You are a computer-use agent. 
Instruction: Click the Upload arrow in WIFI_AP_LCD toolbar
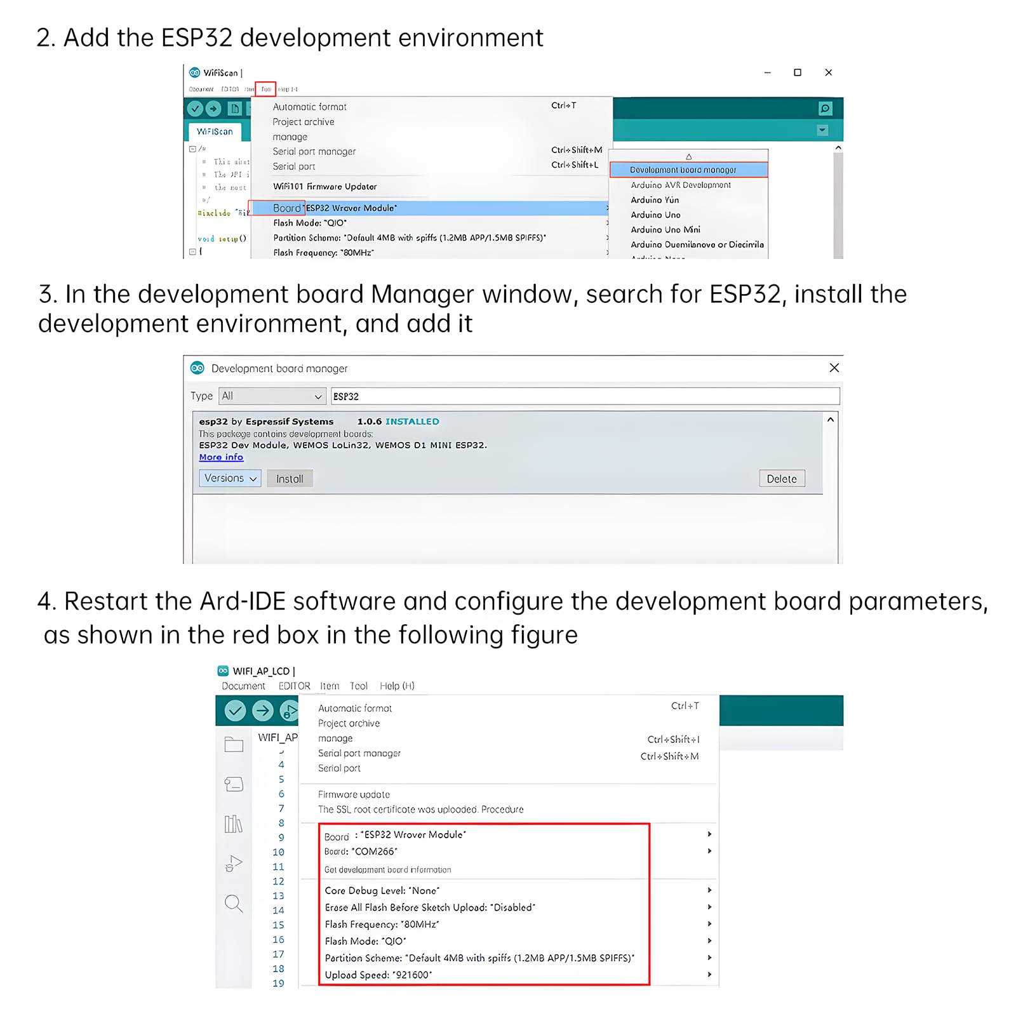pyautogui.click(x=263, y=711)
